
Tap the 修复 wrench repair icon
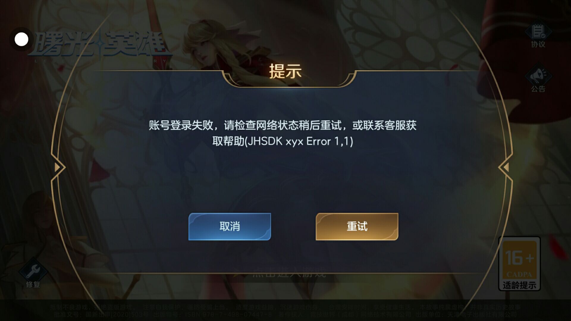[x=33, y=270]
